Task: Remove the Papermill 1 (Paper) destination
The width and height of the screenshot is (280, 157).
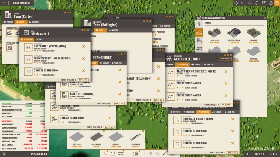Action: [x=84, y=46]
